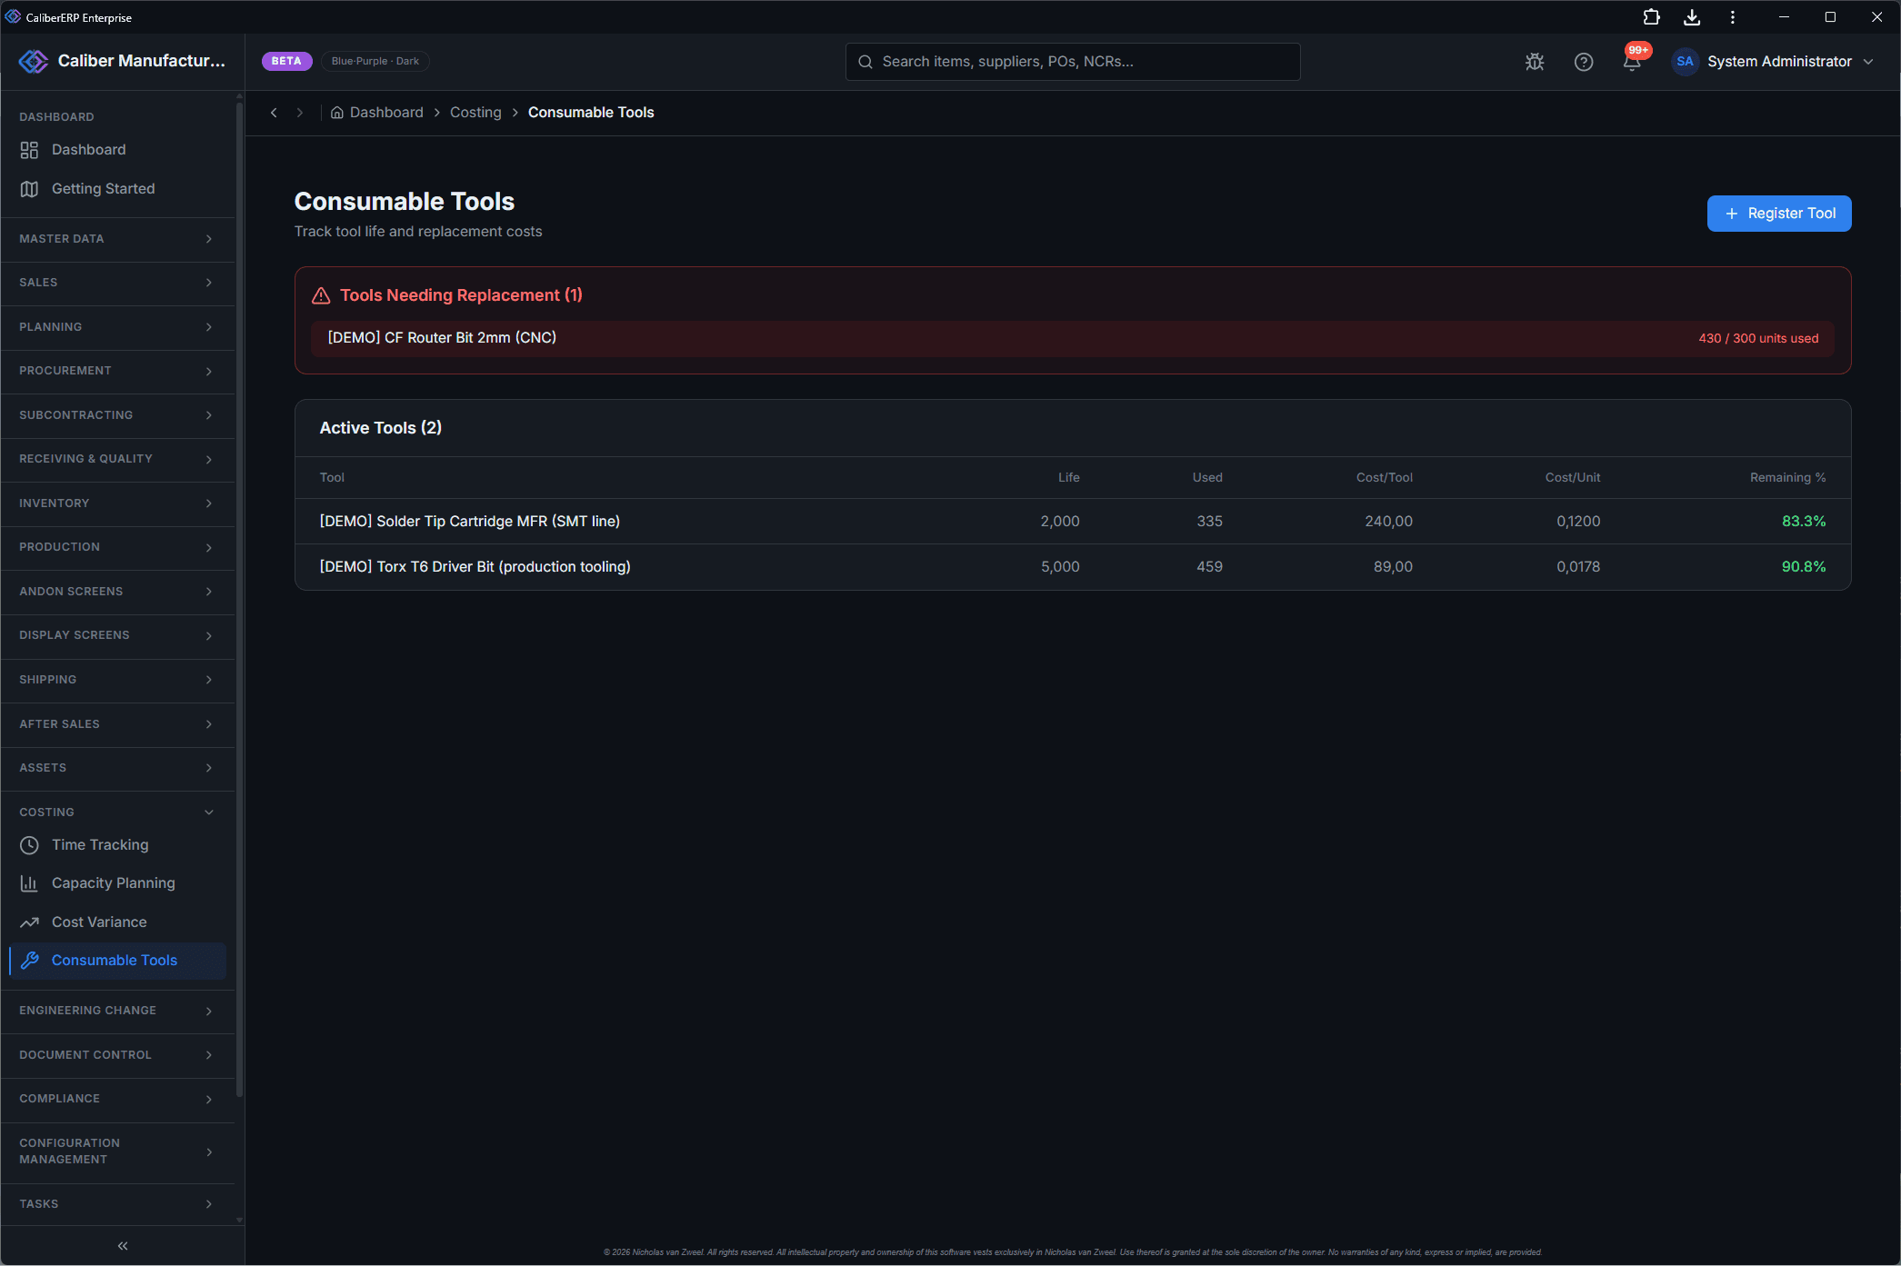1901x1266 pixels.
Task: Click the SA user avatar
Action: click(x=1685, y=62)
